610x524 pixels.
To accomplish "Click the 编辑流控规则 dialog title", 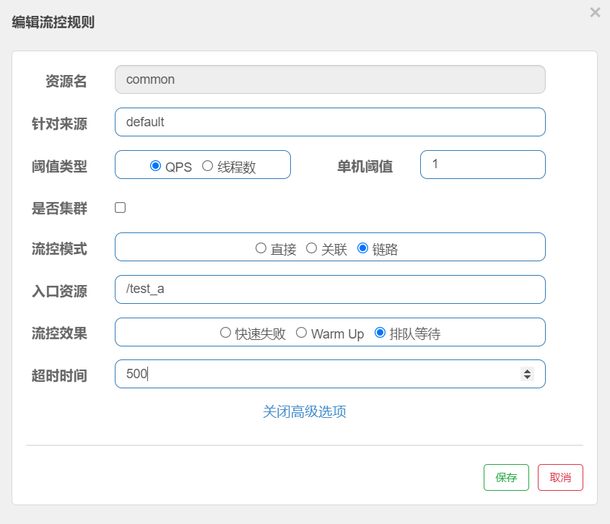I will click(53, 22).
